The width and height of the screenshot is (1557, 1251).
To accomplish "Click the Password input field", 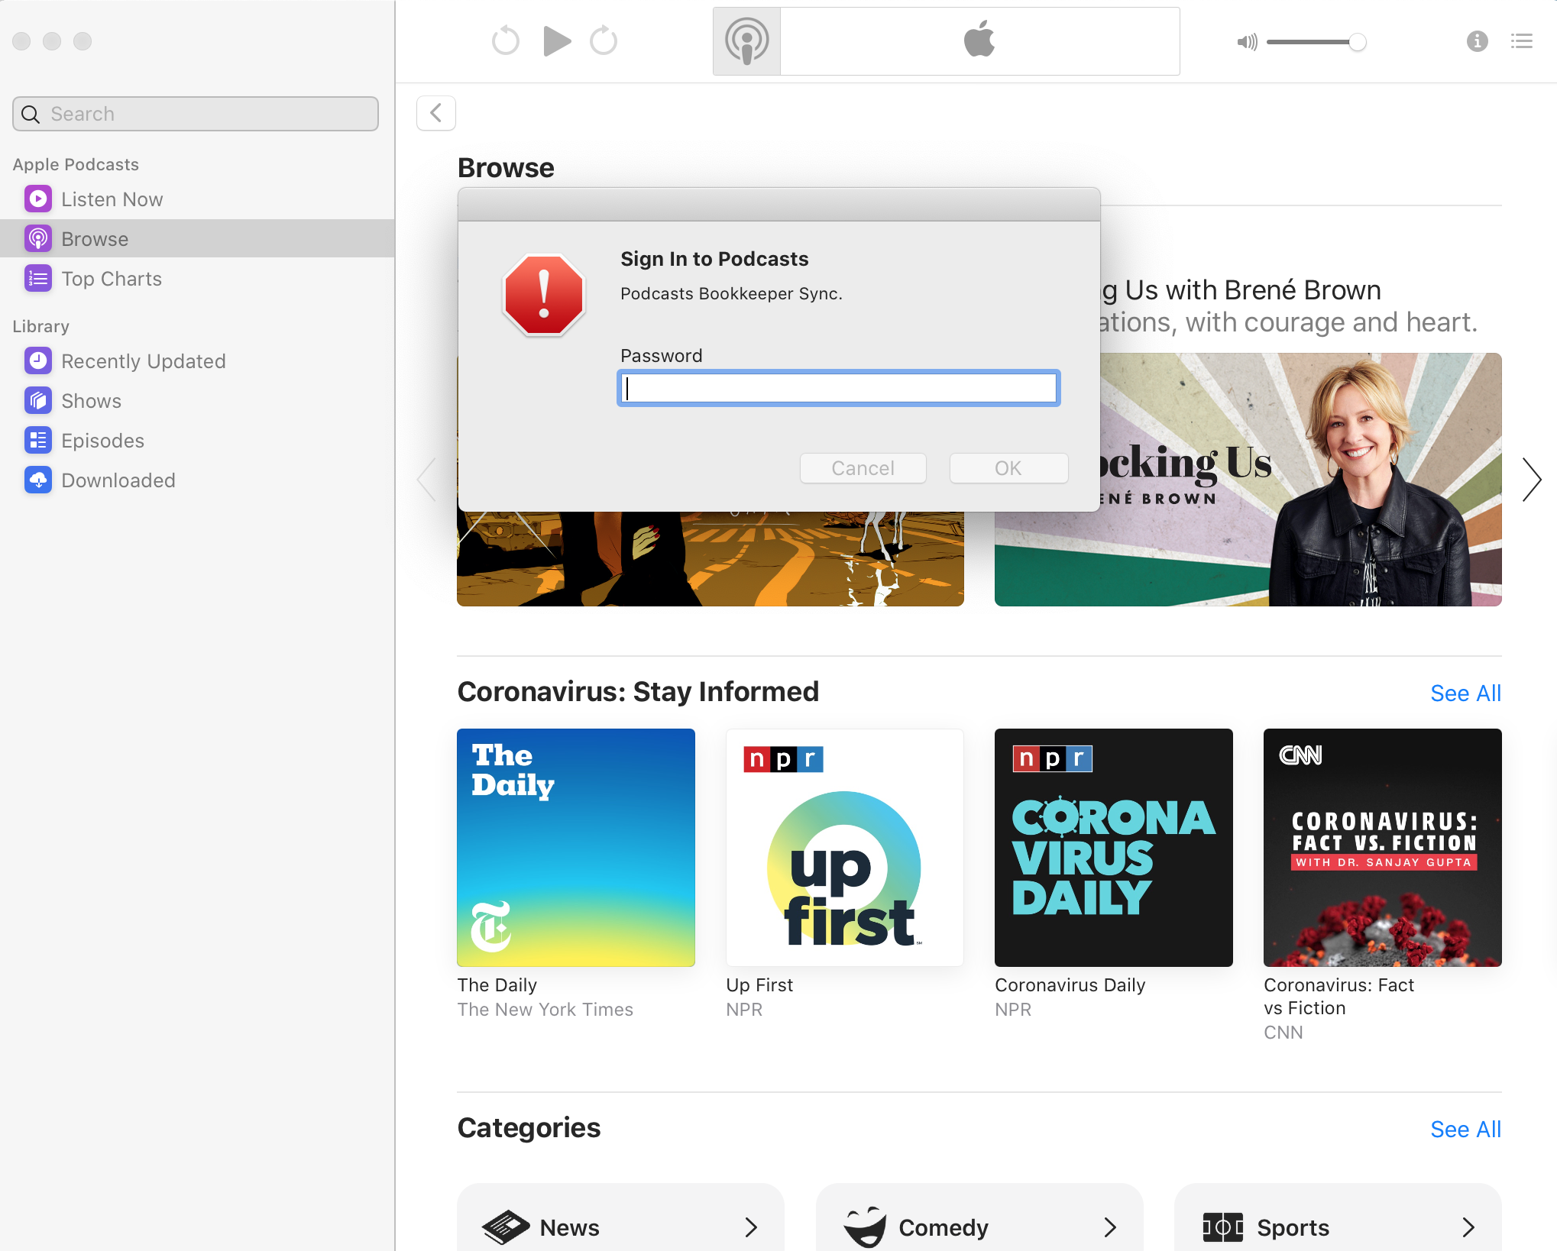I will point(838,388).
